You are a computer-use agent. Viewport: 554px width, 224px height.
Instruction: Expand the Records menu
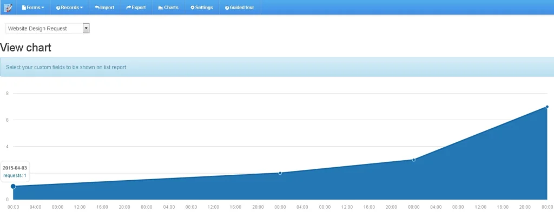[x=69, y=8]
